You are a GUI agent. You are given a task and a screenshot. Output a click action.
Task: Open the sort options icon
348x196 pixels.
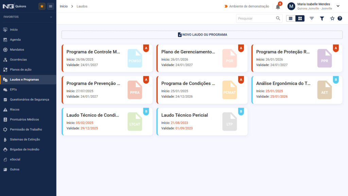[312, 18]
